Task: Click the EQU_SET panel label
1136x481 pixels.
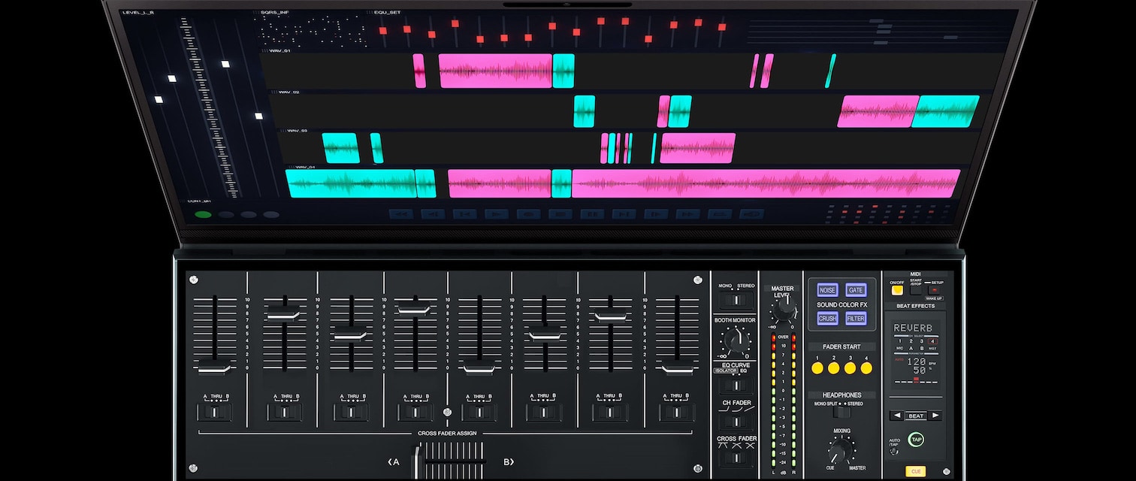Action: [388, 13]
